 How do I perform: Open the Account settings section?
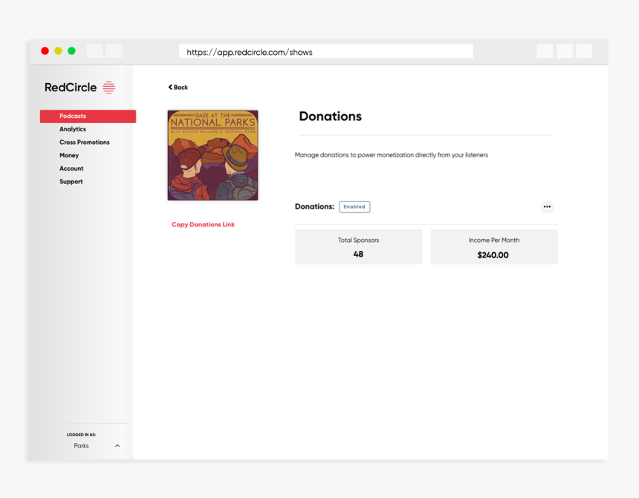pyautogui.click(x=71, y=168)
